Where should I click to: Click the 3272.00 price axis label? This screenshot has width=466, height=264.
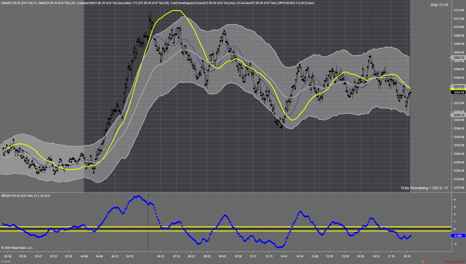point(459,19)
